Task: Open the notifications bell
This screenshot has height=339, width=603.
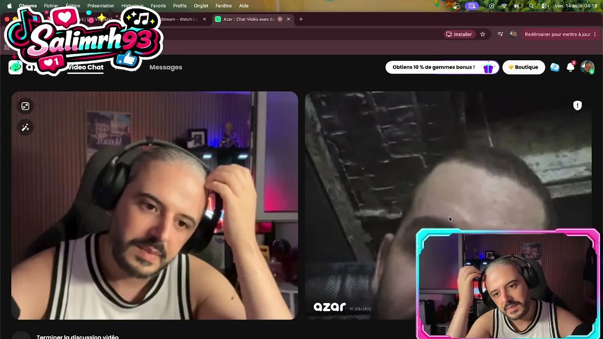Action: (570, 67)
